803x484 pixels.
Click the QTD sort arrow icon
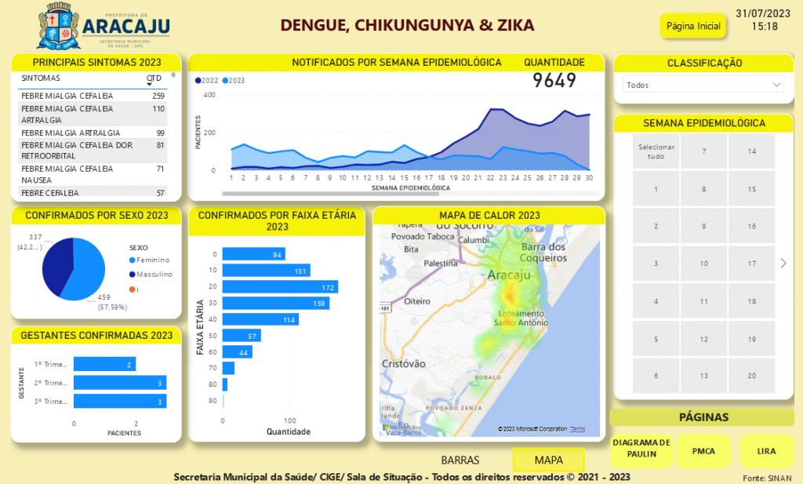pos(150,84)
